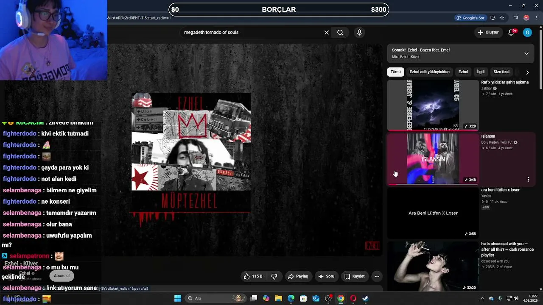The width and height of the screenshot is (543, 305).
Task: Switch to Chrome in the taskbar
Action: [341, 298]
